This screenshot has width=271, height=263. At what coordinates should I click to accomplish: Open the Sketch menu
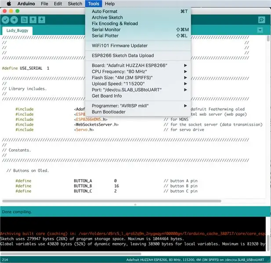point(75,4)
